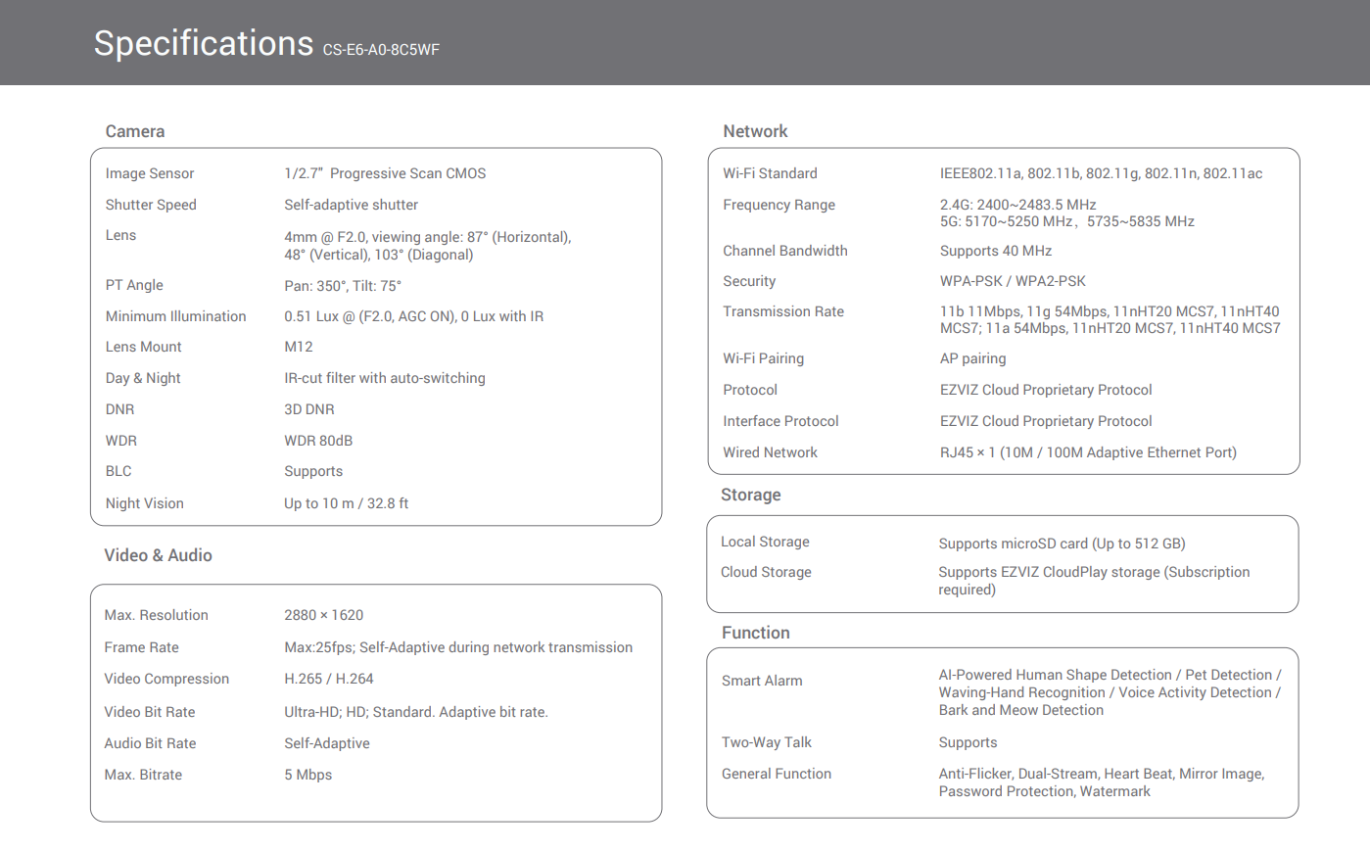Click the Function section heading
This screenshot has height=852, width=1370.
tap(755, 633)
